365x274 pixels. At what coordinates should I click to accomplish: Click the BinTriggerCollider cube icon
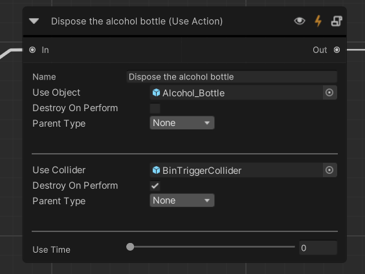[156, 170]
